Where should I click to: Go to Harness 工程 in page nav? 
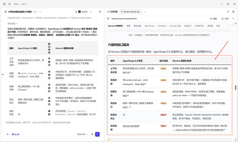pos(175,26)
